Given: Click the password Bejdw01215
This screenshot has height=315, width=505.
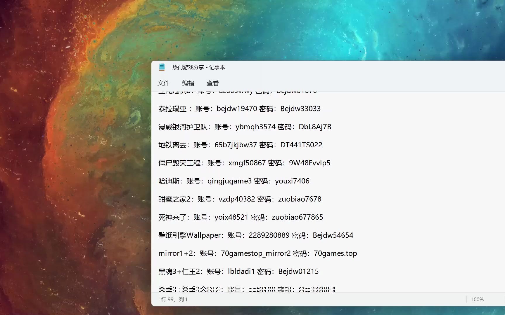Looking at the screenshot, I should tap(298, 272).
